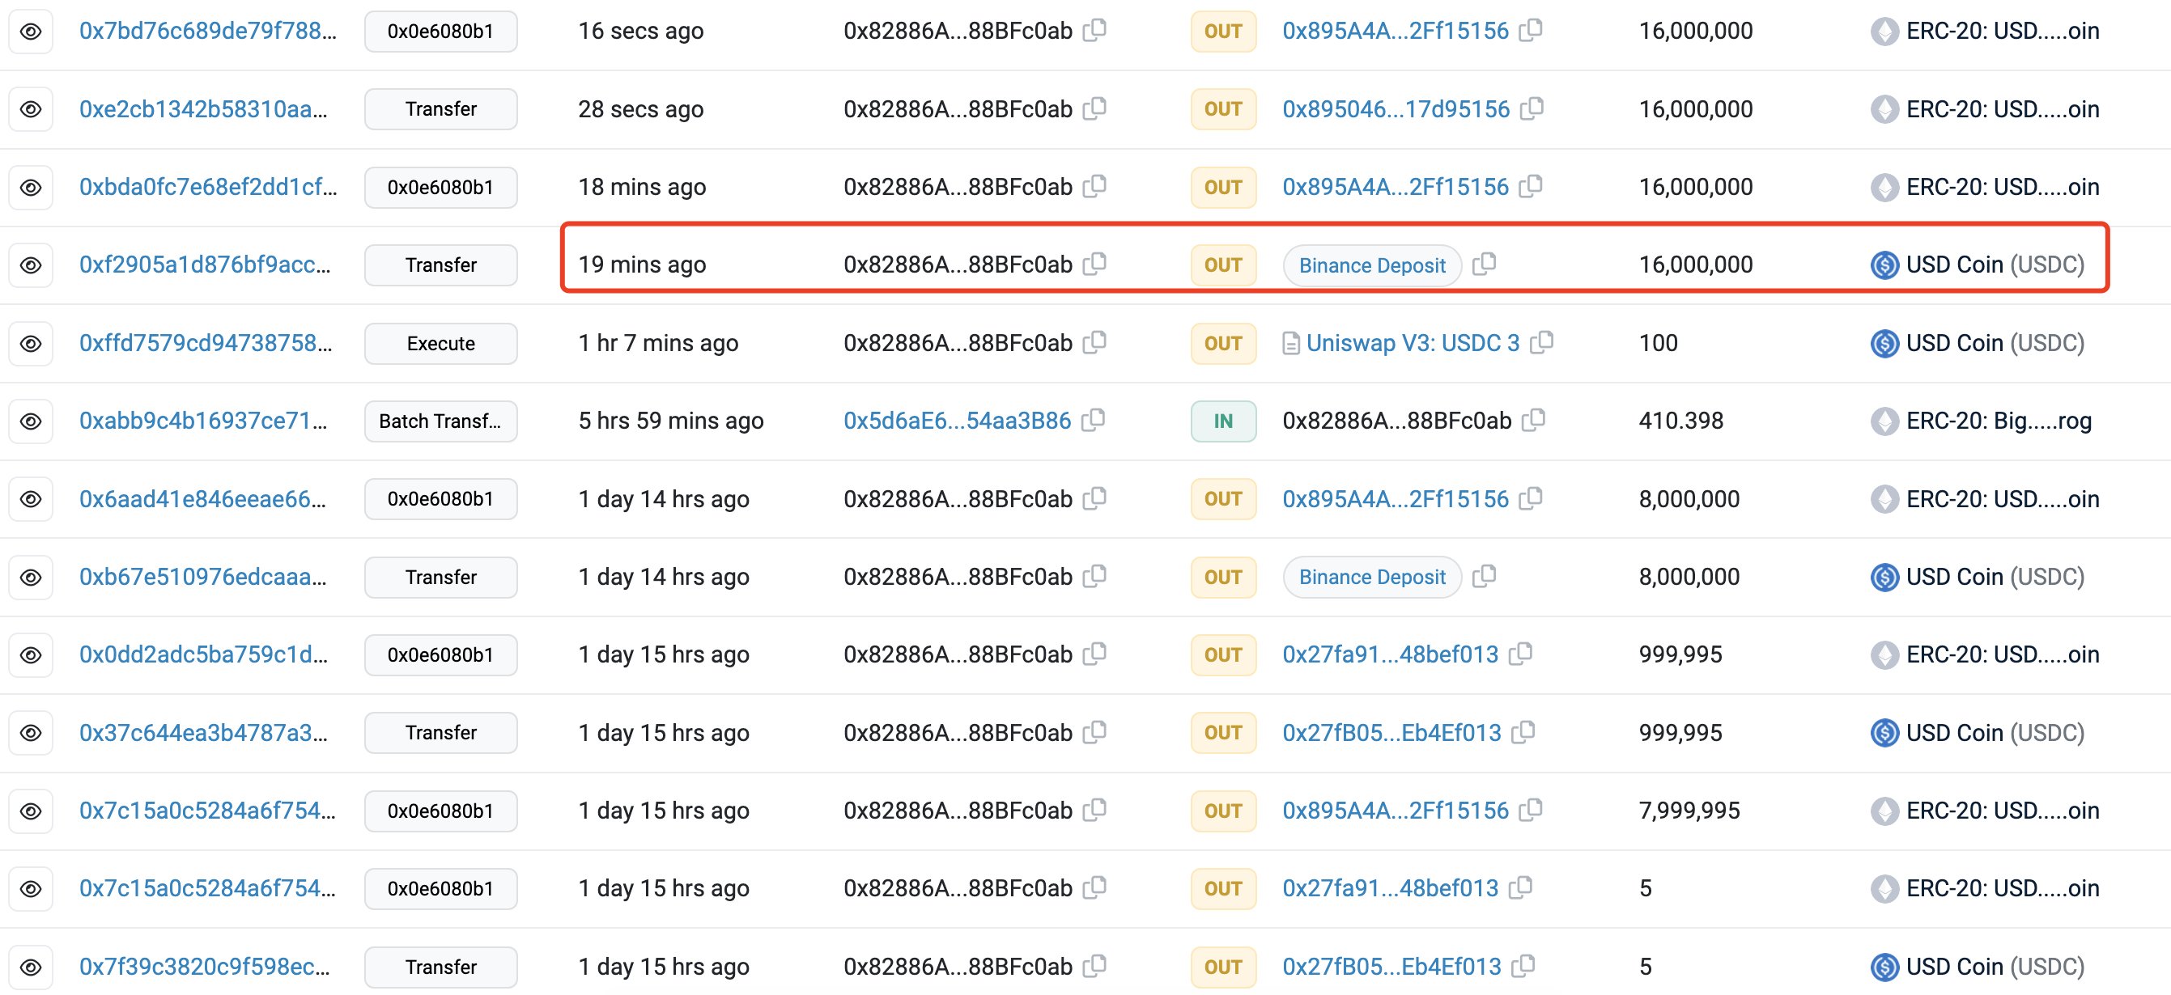Open the ERC-20: Big.....rog token link
Viewport: 2171px width, 995px height.
click(1999, 421)
